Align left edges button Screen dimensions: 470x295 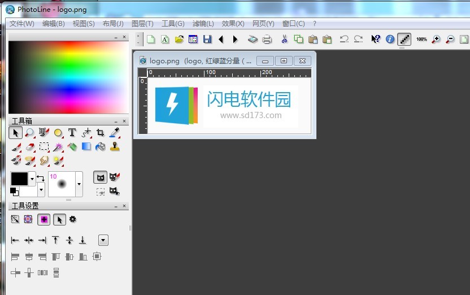(x=15, y=240)
